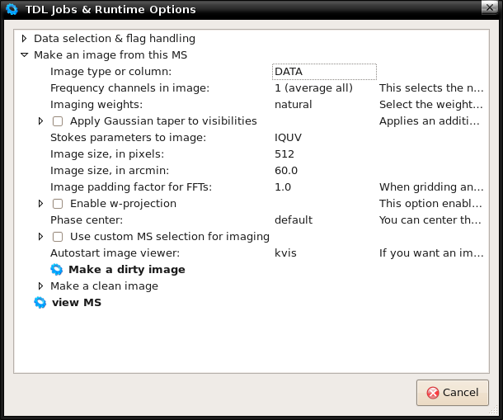Expand the Gaussian taper options arrow
Viewport: 503px width, 420px height.
40,121
